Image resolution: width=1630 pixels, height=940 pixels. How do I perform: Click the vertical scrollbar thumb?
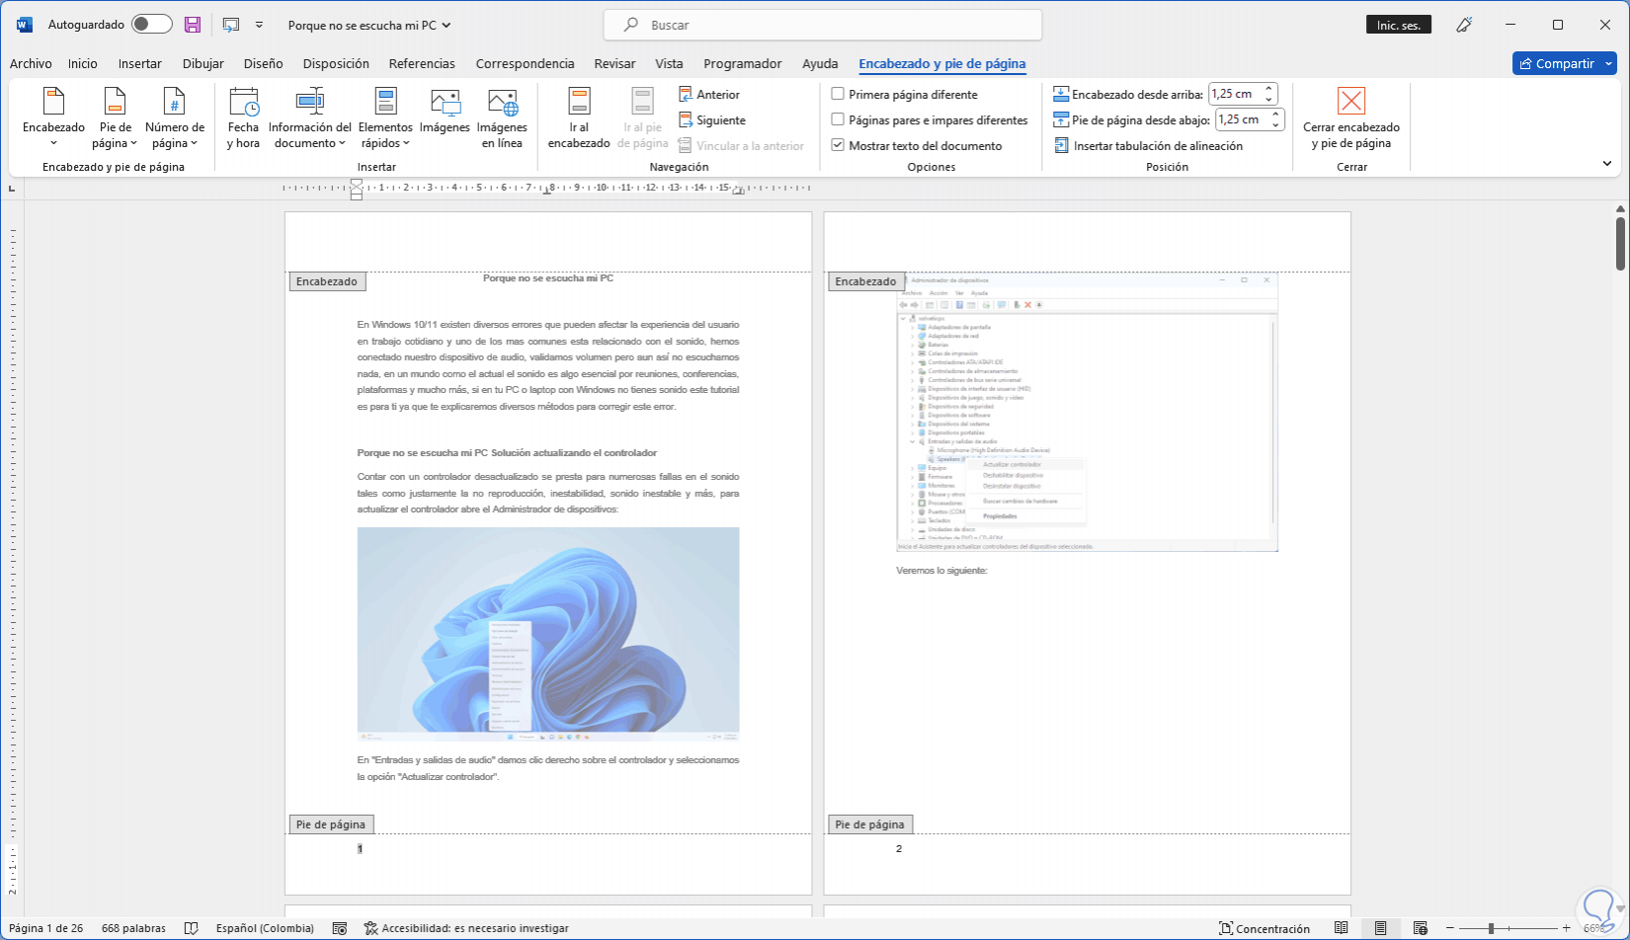coord(1620,243)
